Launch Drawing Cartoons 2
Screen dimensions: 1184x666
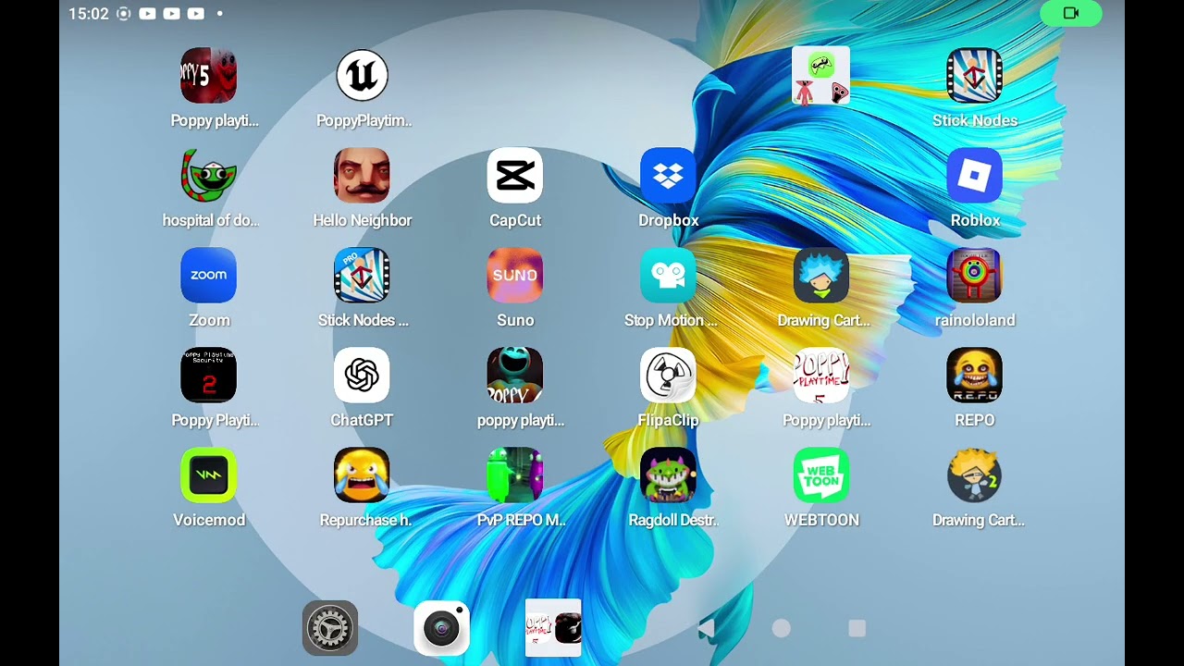(975, 475)
